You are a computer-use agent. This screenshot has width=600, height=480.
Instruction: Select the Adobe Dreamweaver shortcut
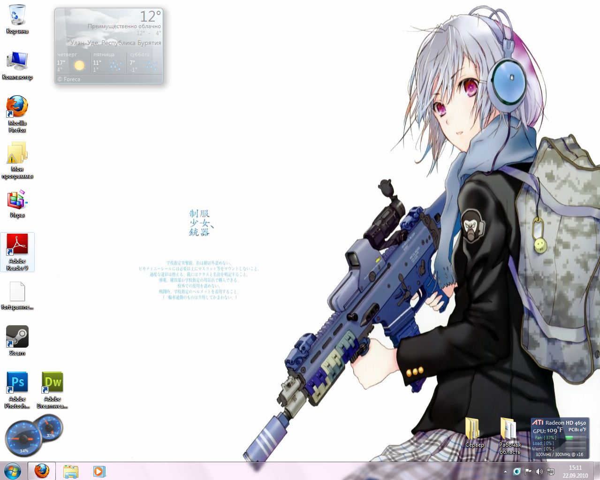[52, 389]
